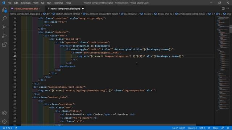Open the Manage gear menu
The width and height of the screenshot is (232, 130).
(x=4, y=121)
